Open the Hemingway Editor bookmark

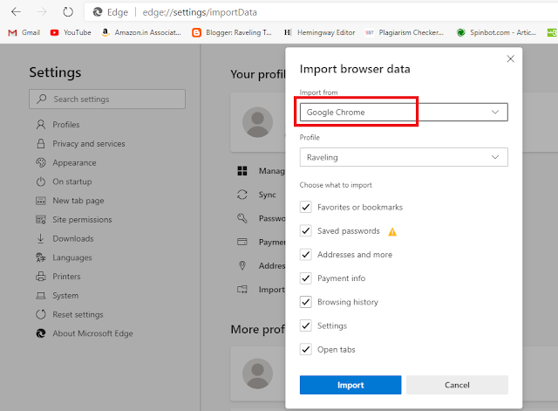click(319, 32)
